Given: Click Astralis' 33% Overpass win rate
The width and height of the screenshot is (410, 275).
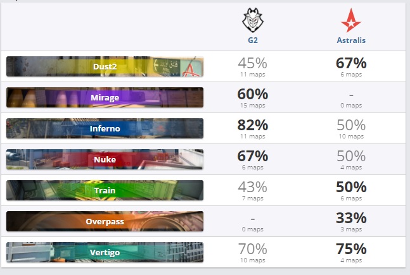Looking at the screenshot, I should pos(351,218).
